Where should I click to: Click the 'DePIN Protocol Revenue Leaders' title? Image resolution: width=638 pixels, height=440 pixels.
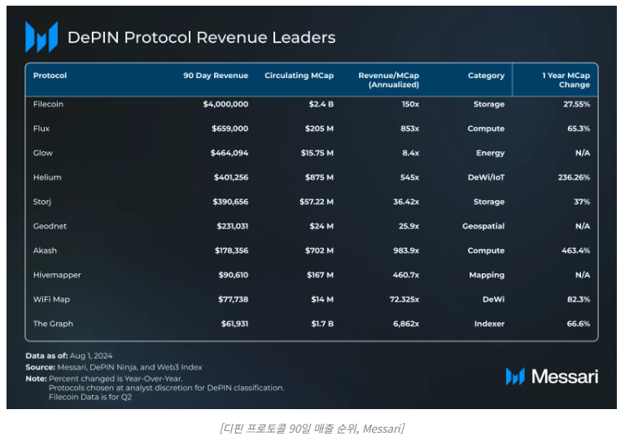(201, 37)
